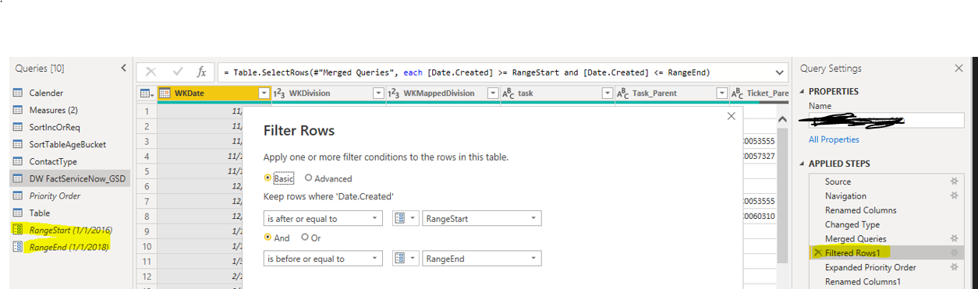Collapse the PROPERTIES section

pos(802,91)
